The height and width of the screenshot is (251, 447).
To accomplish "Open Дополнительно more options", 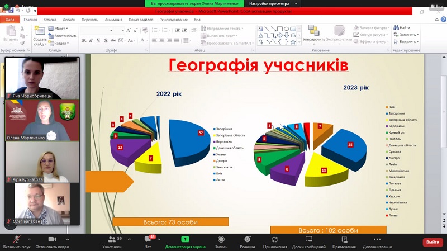I will (x=377, y=242).
